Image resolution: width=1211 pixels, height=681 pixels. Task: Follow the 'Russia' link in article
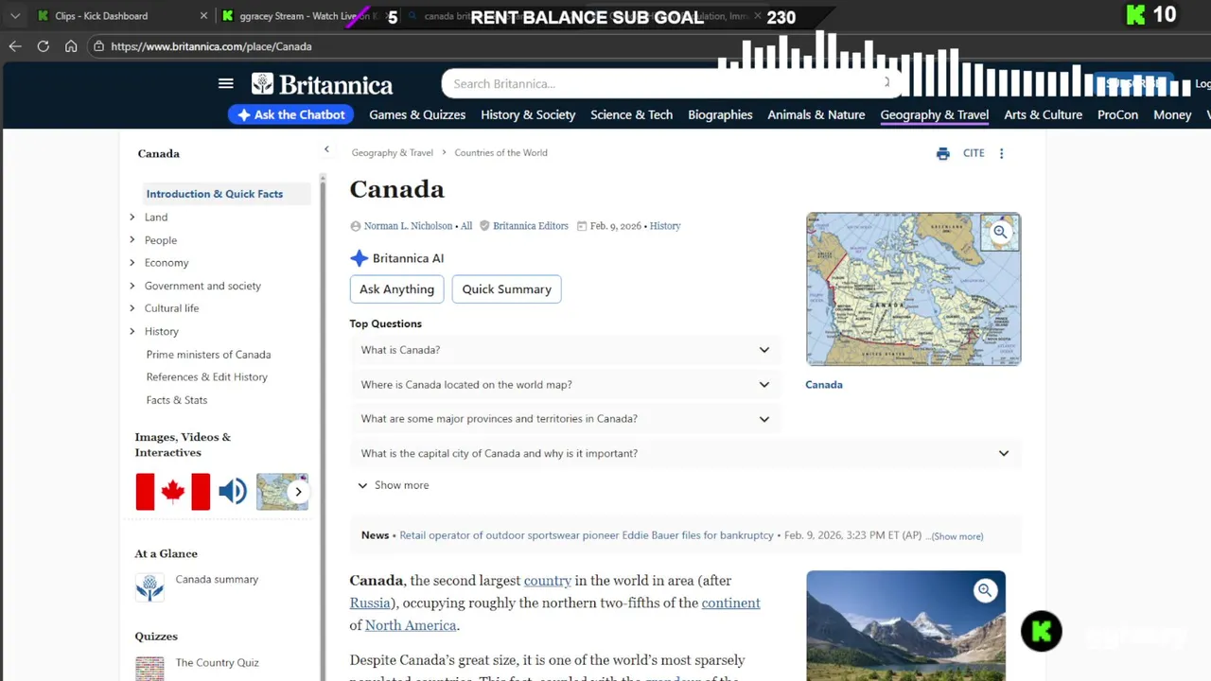370,603
